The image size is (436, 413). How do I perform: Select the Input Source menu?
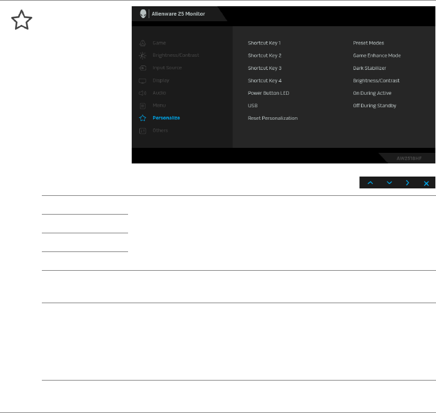pyautogui.click(x=167, y=68)
